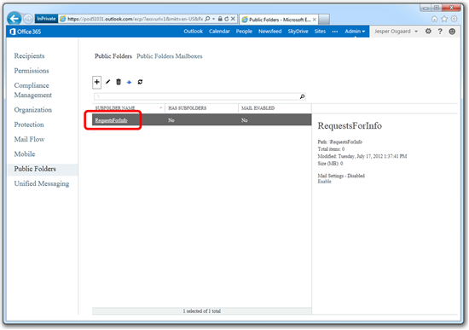Click the Has Subfolders 'No' cell
Image resolution: width=469 pixels, height=330 pixels.
[171, 120]
